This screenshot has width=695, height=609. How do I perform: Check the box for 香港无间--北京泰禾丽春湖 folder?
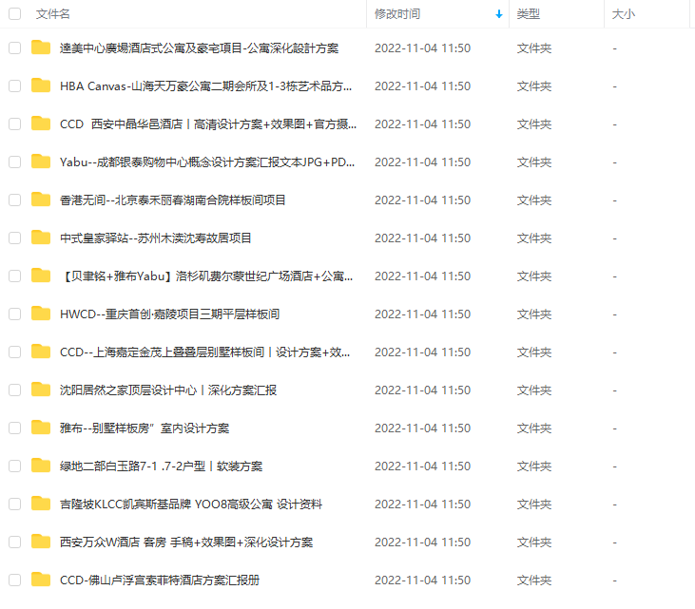point(14,200)
